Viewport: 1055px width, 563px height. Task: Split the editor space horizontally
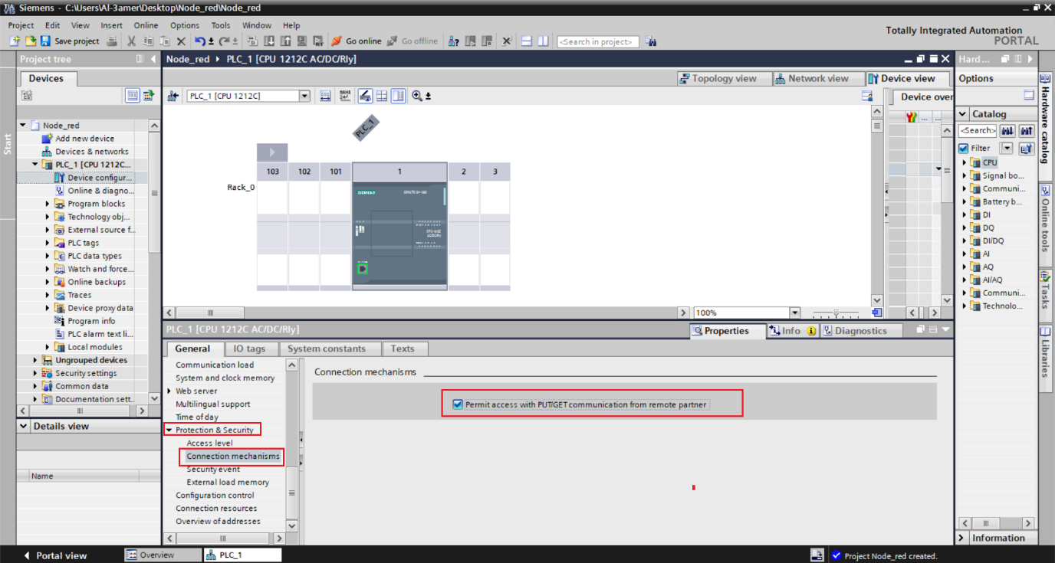pyautogui.click(x=527, y=41)
